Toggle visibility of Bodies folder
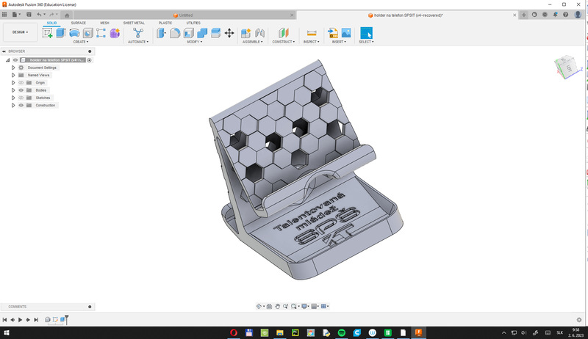The image size is (588, 339). (x=21, y=90)
